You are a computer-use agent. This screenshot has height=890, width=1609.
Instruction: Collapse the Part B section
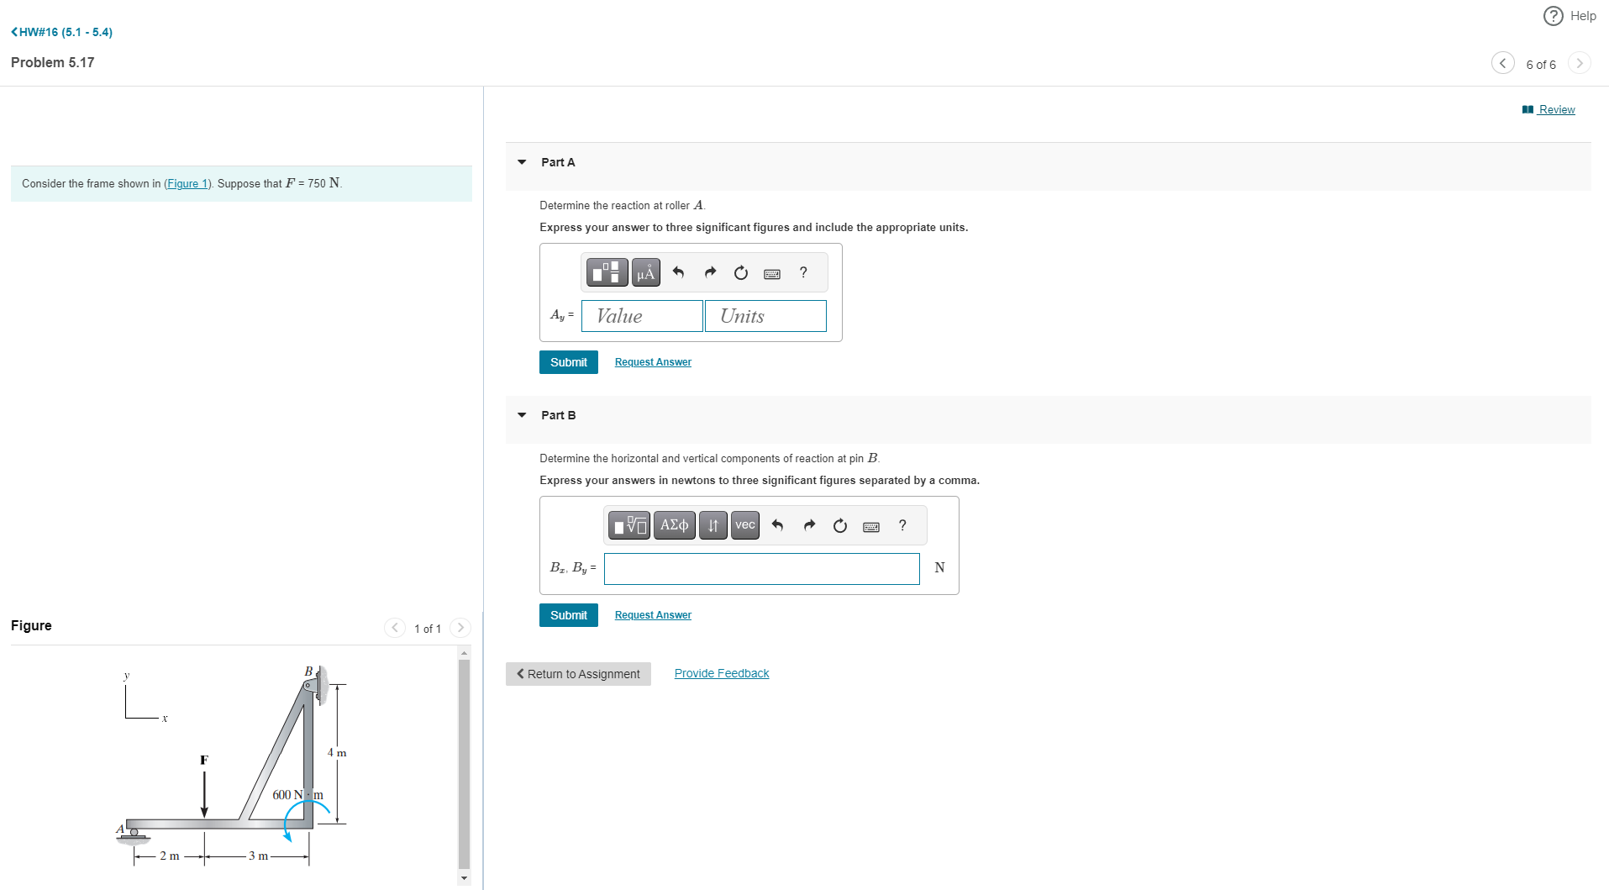(522, 415)
